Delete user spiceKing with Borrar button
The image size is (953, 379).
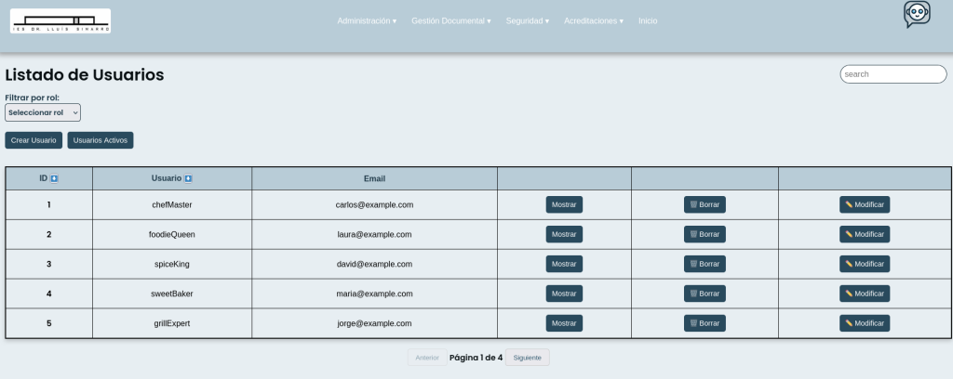(705, 264)
